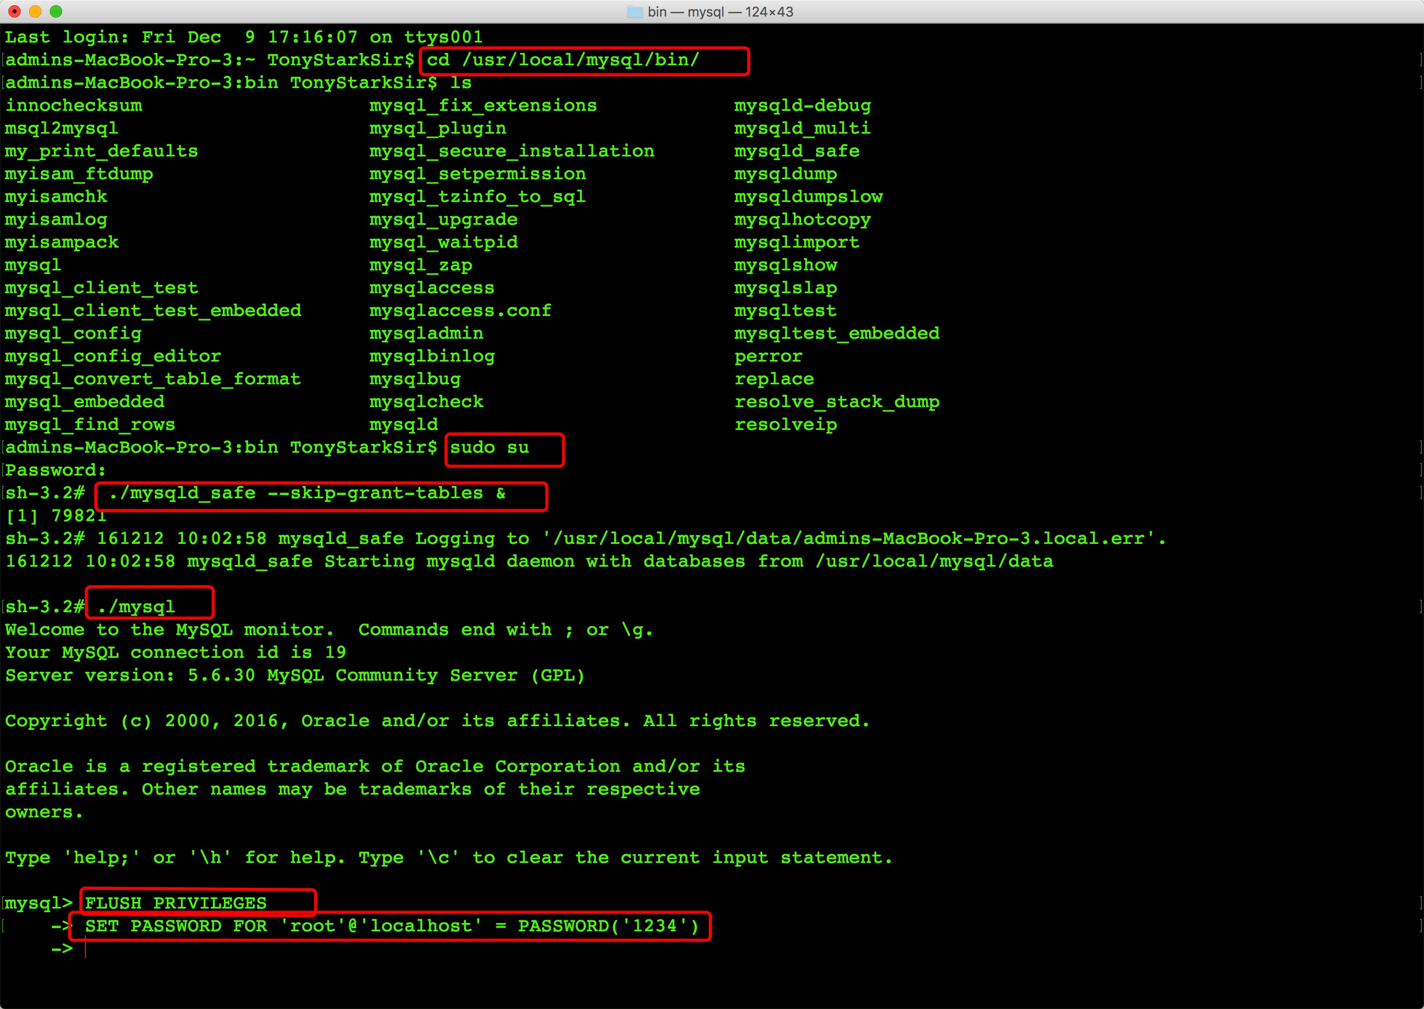Click 'mysqldumpslow' in the listing
Viewport: 1424px width, 1009px height.
[808, 197]
